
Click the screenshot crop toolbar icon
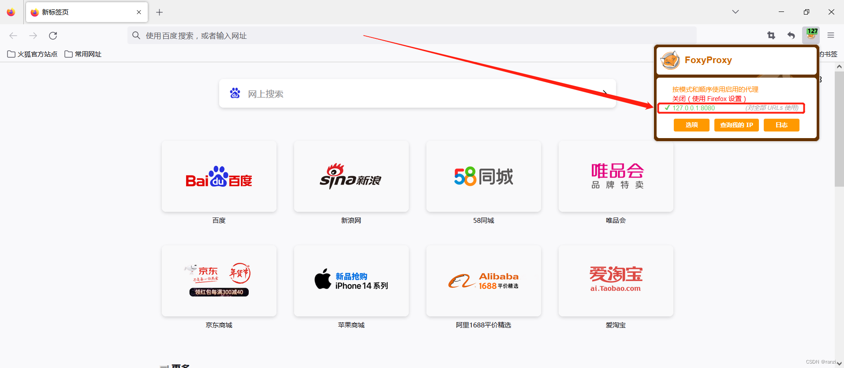coord(771,35)
